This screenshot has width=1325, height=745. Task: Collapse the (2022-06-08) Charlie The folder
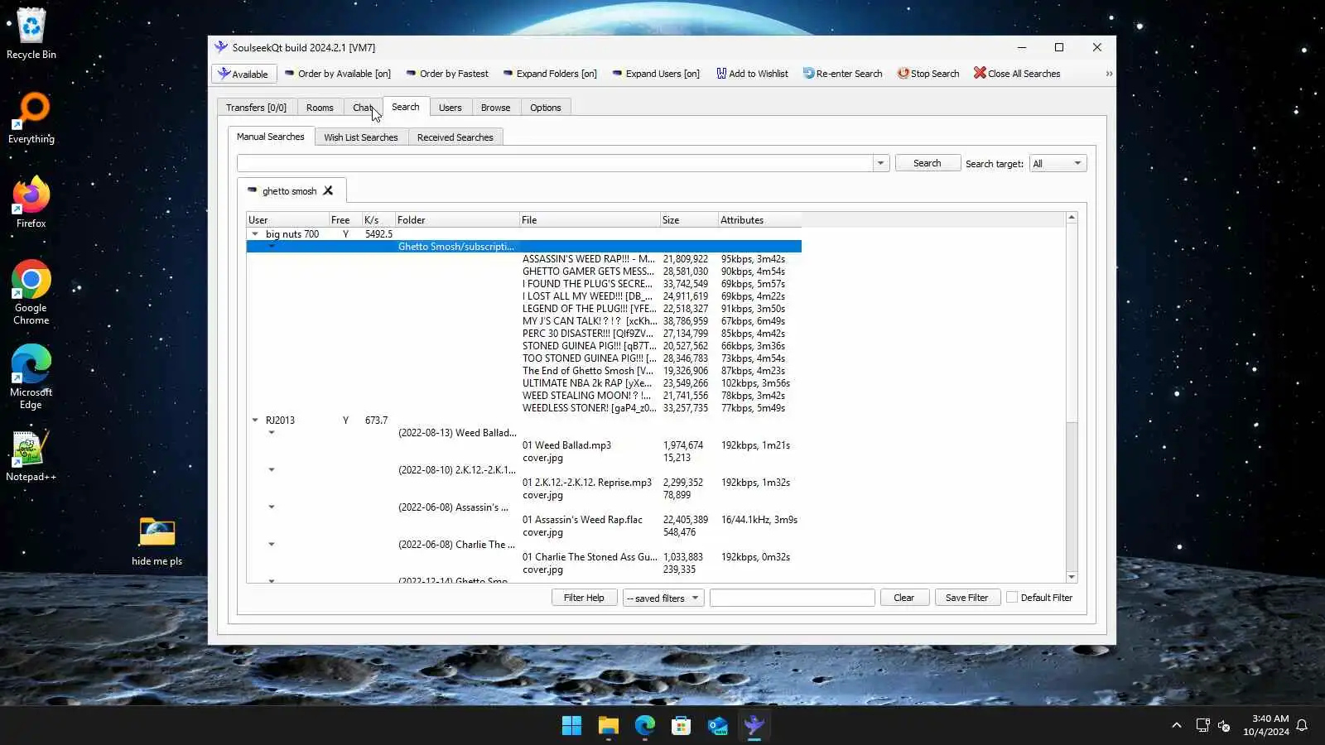(272, 545)
